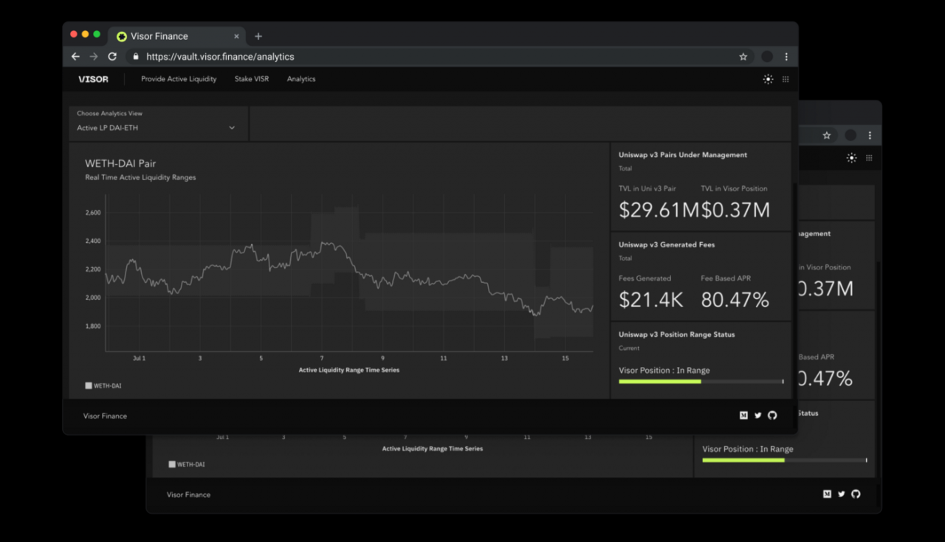Click the $29.61M TVL value
Viewport: 945px width, 542px height.
pos(659,210)
